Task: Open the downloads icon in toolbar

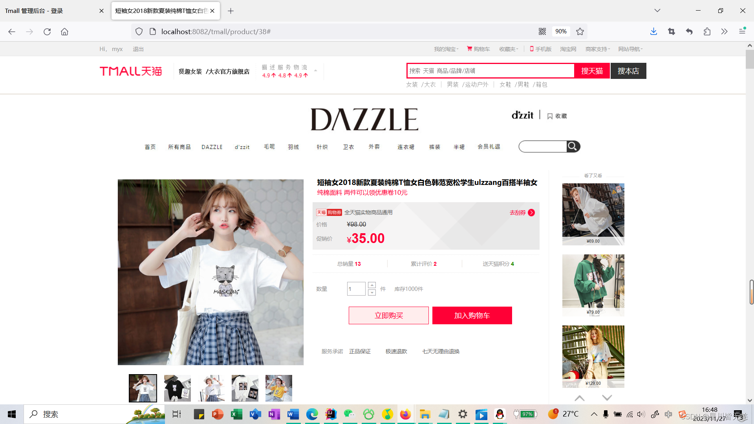Action: 653,31
